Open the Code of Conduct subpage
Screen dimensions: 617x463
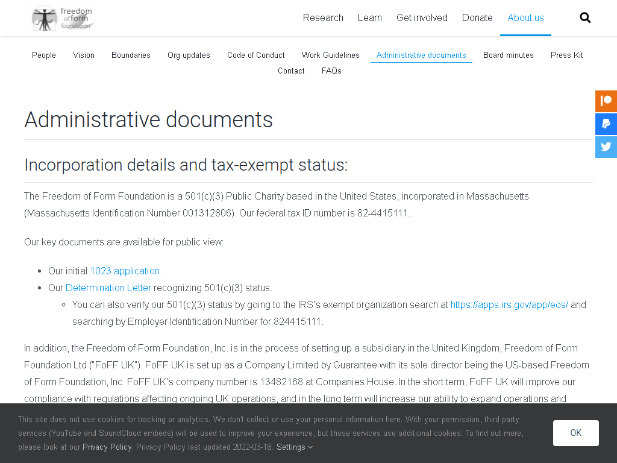255,55
